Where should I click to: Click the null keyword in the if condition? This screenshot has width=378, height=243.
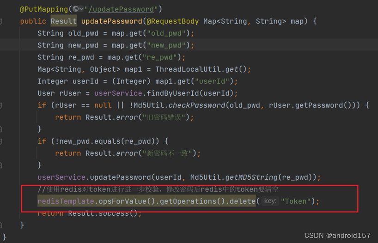(x=103, y=105)
